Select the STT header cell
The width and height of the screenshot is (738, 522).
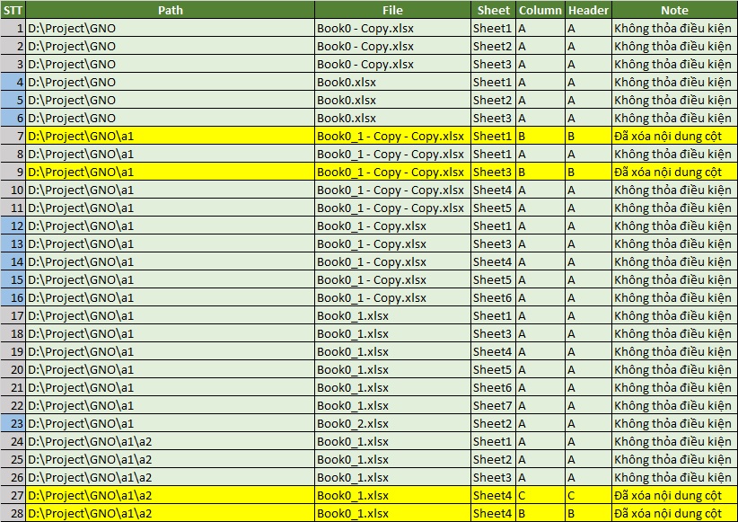point(13,10)
